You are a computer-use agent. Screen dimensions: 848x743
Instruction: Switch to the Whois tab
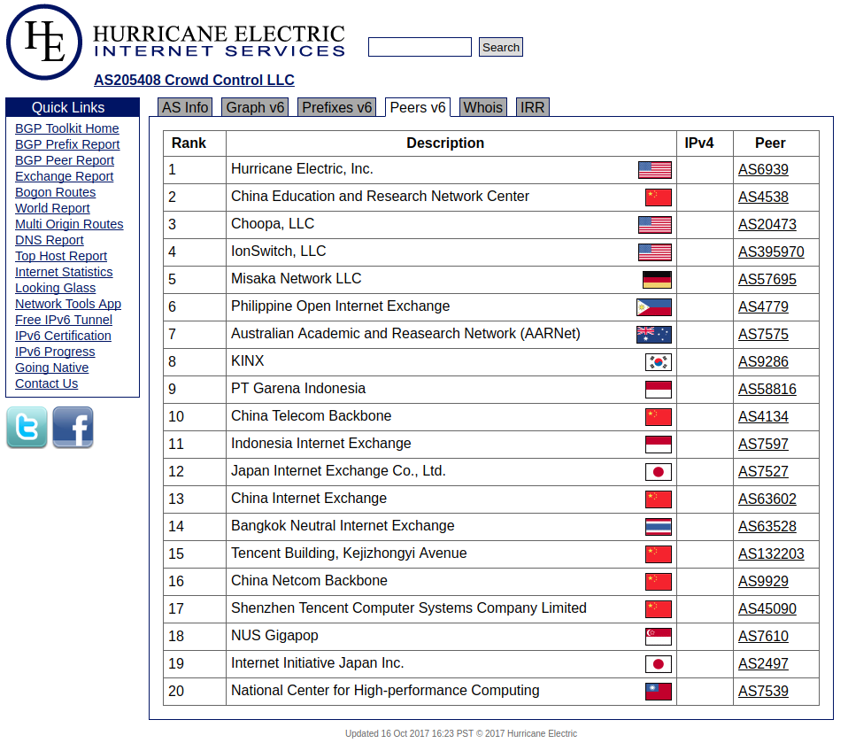tap(483, 107)
